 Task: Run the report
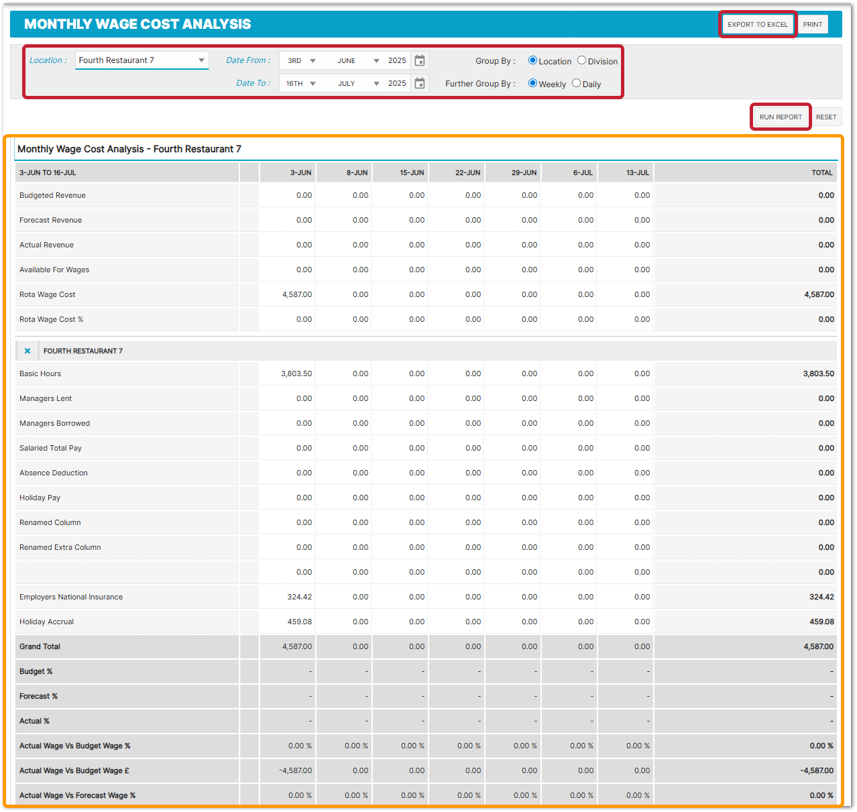781,117
